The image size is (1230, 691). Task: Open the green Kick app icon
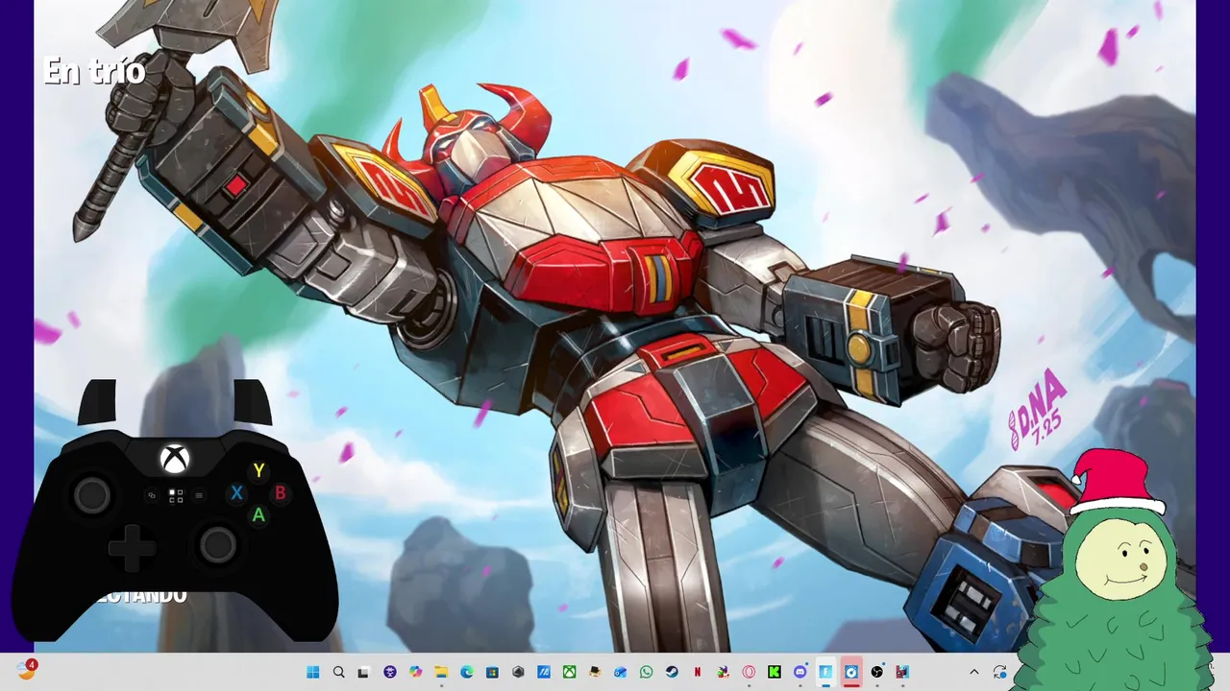click(774, 672)
